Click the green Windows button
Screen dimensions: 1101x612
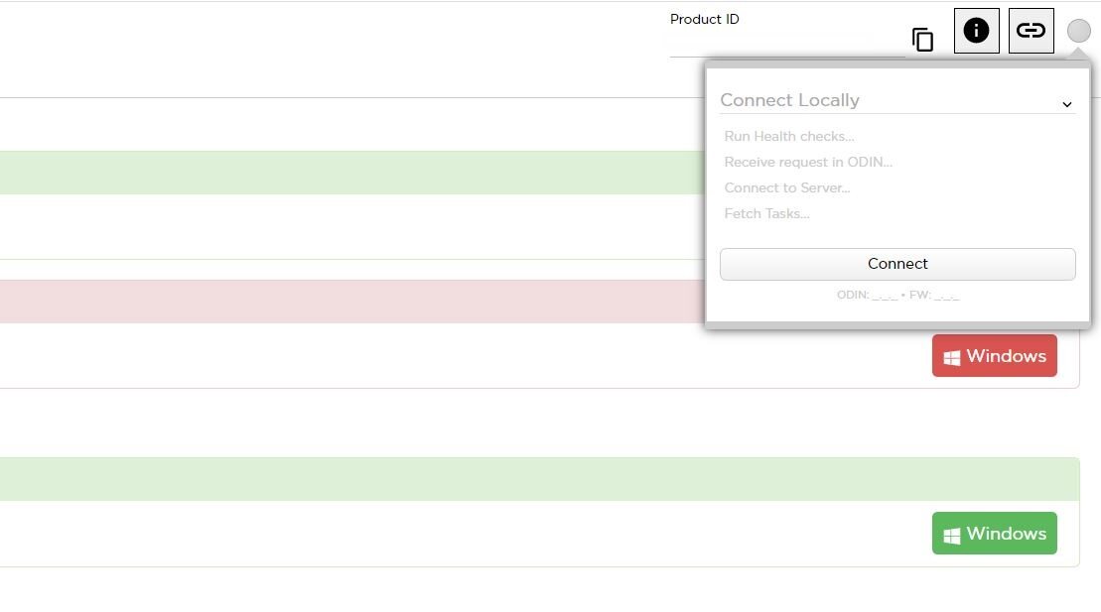click(994, 534)
